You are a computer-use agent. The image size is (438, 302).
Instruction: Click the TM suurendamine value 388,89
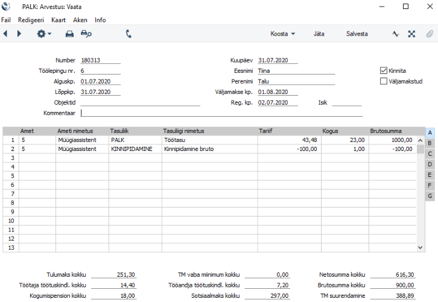coord(393,295)
